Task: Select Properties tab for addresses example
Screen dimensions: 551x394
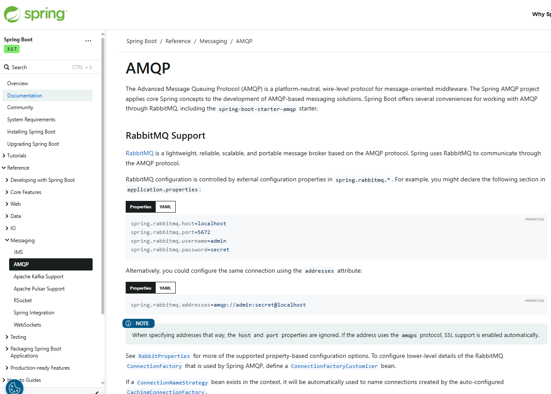Action: (x=140, y=288)
